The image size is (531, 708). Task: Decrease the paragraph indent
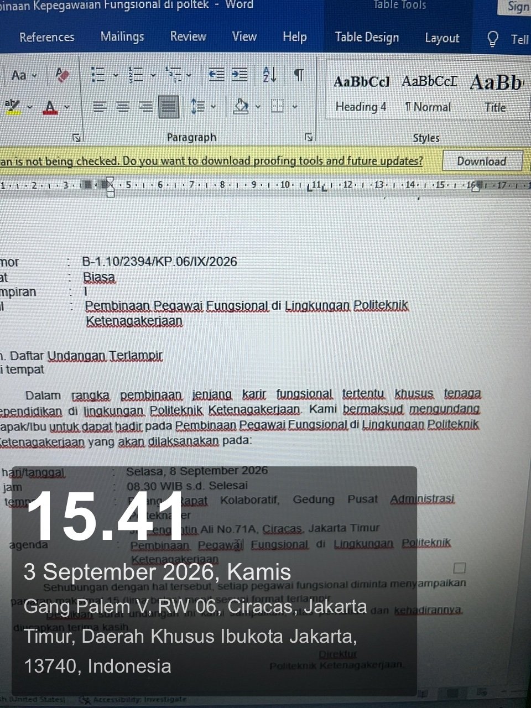point(216,75)
